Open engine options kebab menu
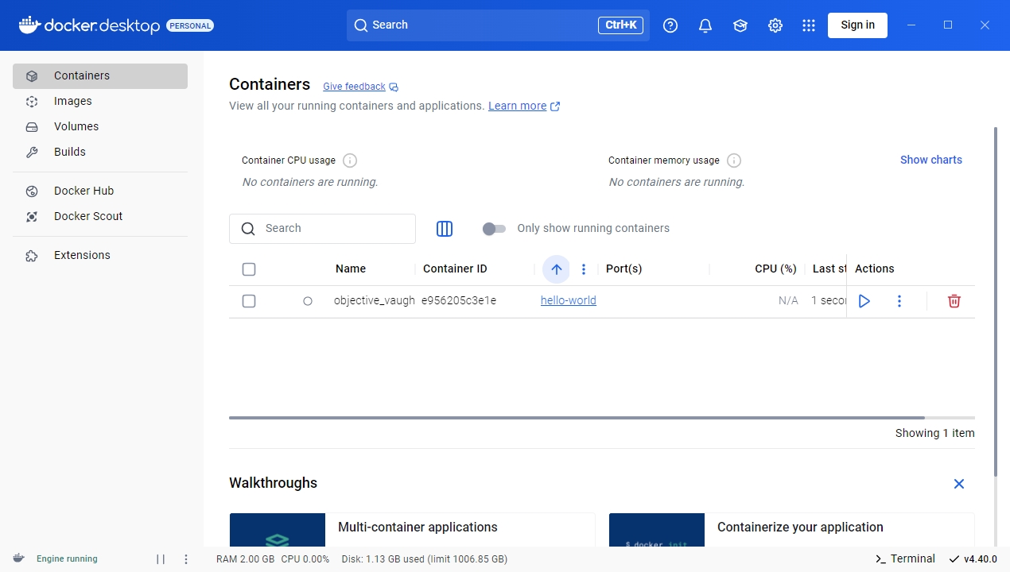The width and height of the screenshot is (1010, 572). point(186,559)
